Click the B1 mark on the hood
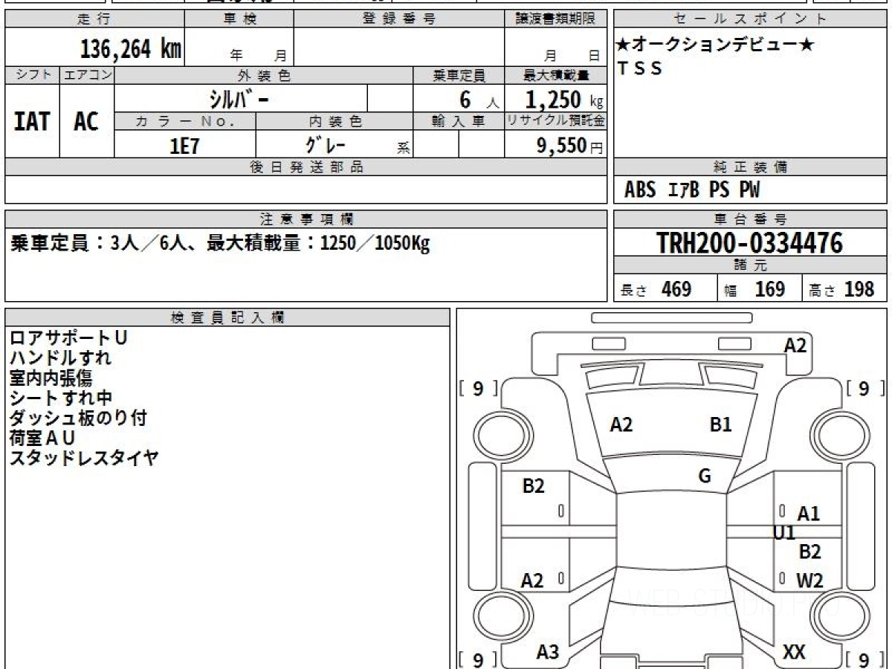The width and height of the screenshot is (892, 669). (720, 425)
